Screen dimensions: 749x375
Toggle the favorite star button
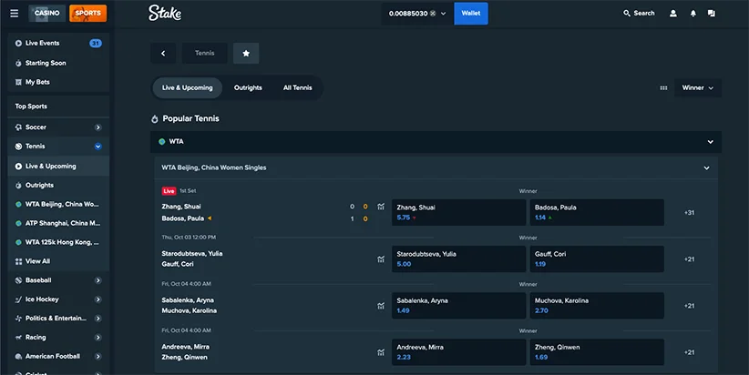coord(246,54)
